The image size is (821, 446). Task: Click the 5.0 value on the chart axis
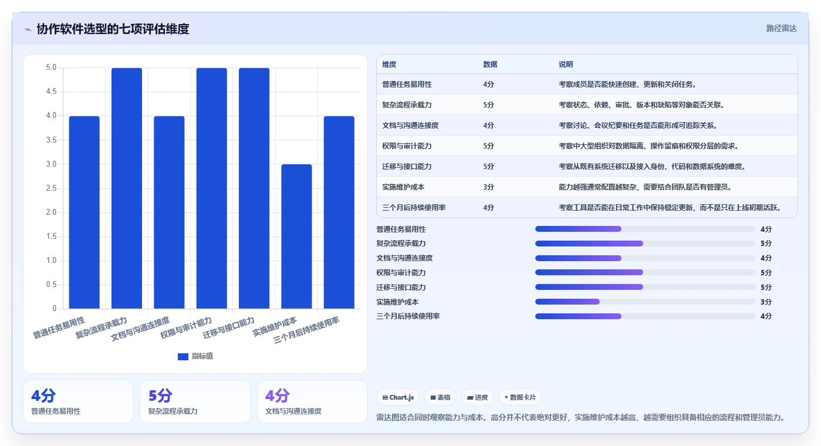[x=51, y=67]
